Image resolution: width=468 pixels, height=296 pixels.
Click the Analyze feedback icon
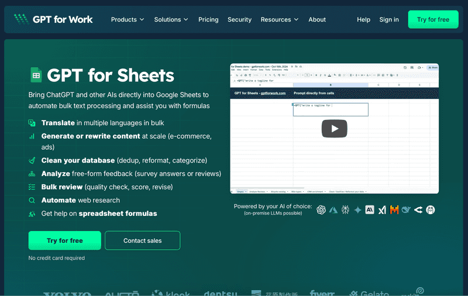32,174
